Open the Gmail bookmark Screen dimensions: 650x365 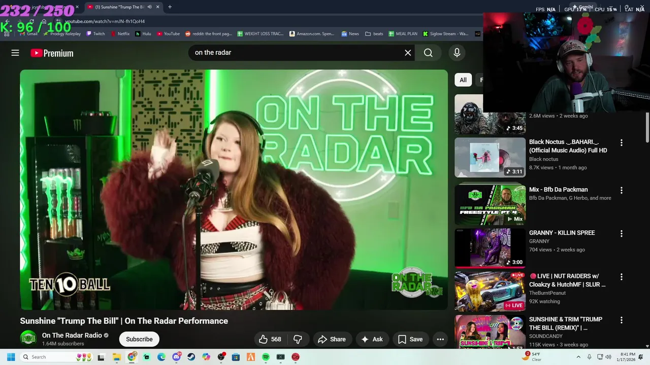[x=28, y=34]
